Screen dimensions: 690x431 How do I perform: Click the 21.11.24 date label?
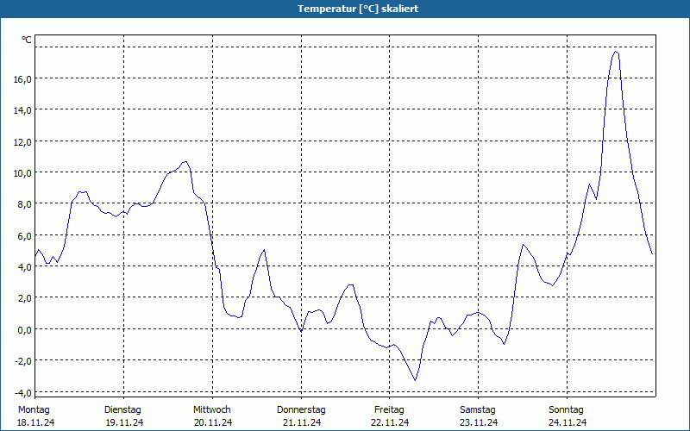click(x=302, y=422)
